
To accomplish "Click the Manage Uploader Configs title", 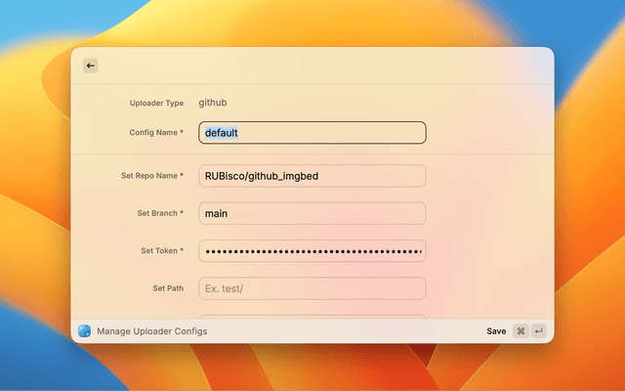I will click(151, 331).
